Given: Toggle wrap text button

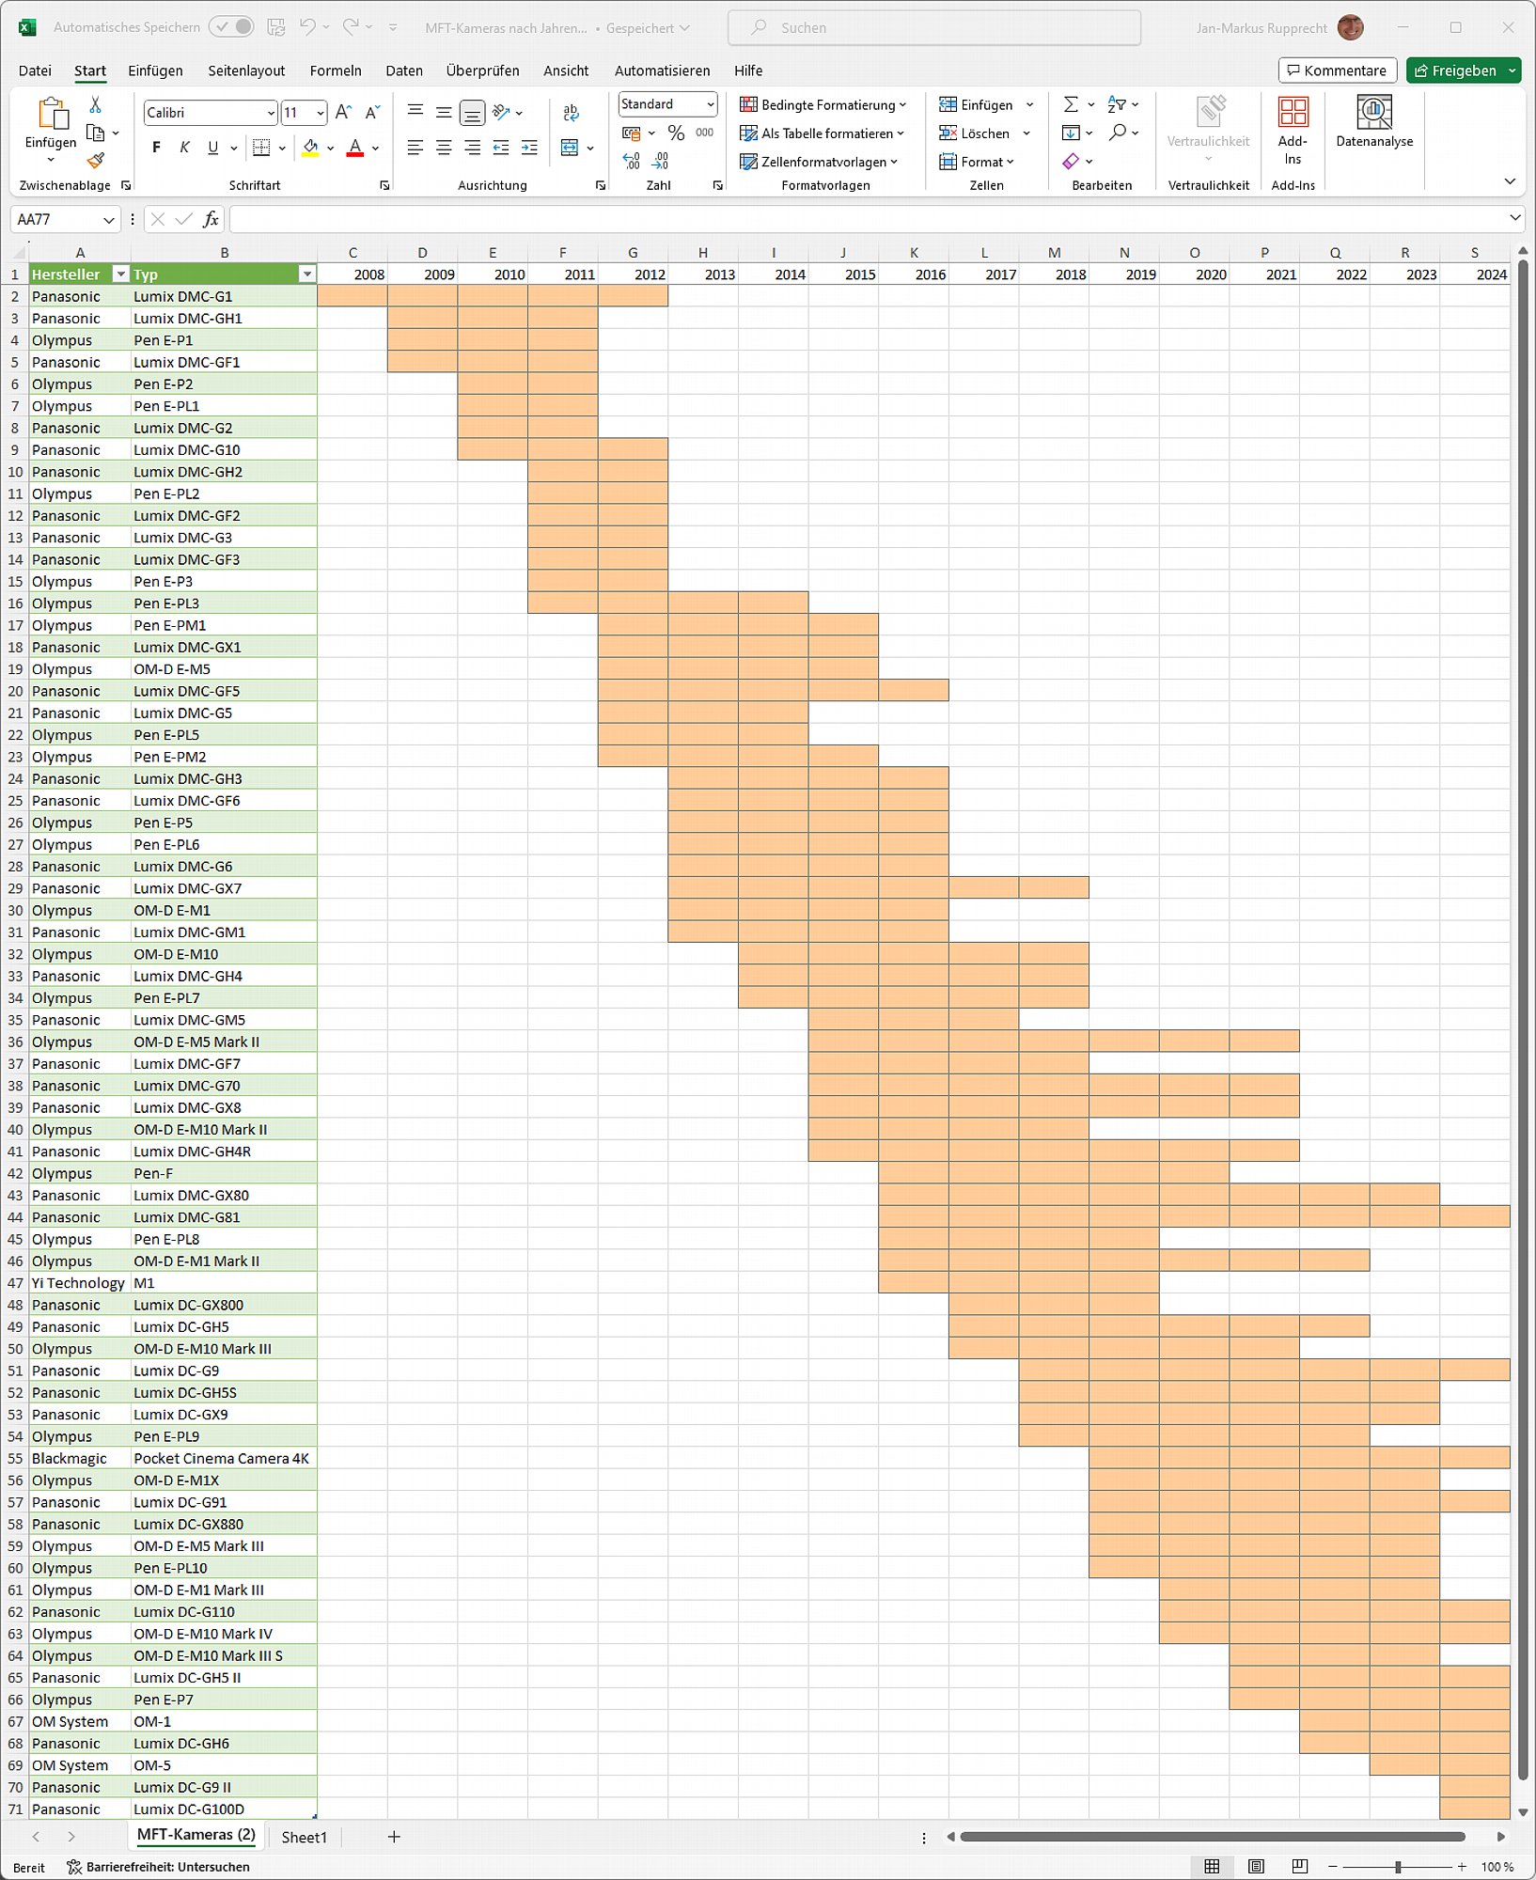Looking at the screenshot, I should click(571, 113).
